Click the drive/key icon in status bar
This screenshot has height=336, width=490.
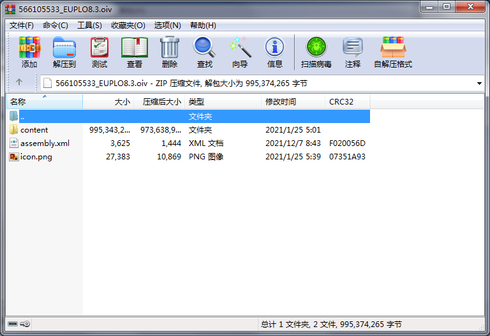19,325
